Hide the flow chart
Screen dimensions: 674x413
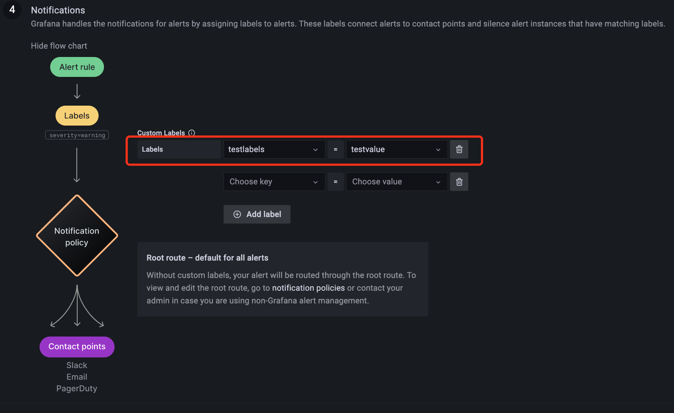click(59, 46)
